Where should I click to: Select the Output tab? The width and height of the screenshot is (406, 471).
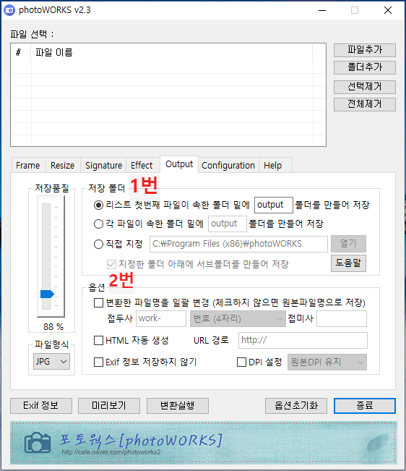[x=179, y=164]
